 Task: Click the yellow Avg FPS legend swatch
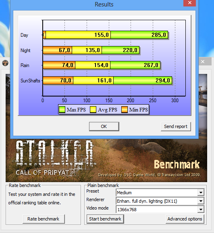coord(93,110)
